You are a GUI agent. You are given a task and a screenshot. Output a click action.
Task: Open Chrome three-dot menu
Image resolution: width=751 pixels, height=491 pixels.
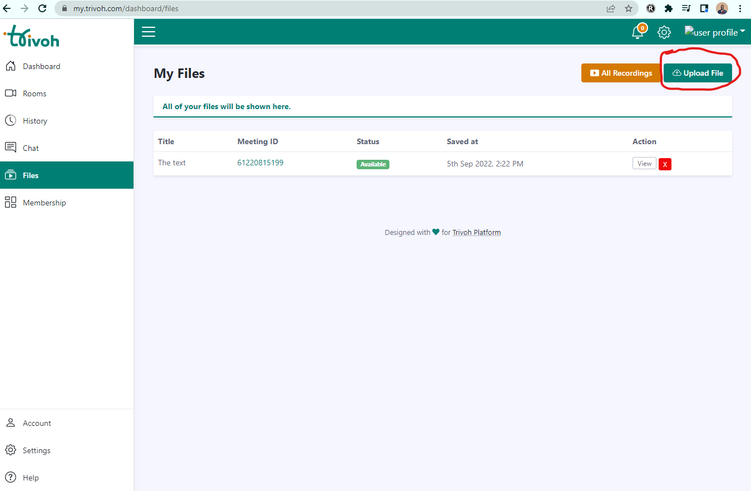pyautogui.click(x=740, y=8)
